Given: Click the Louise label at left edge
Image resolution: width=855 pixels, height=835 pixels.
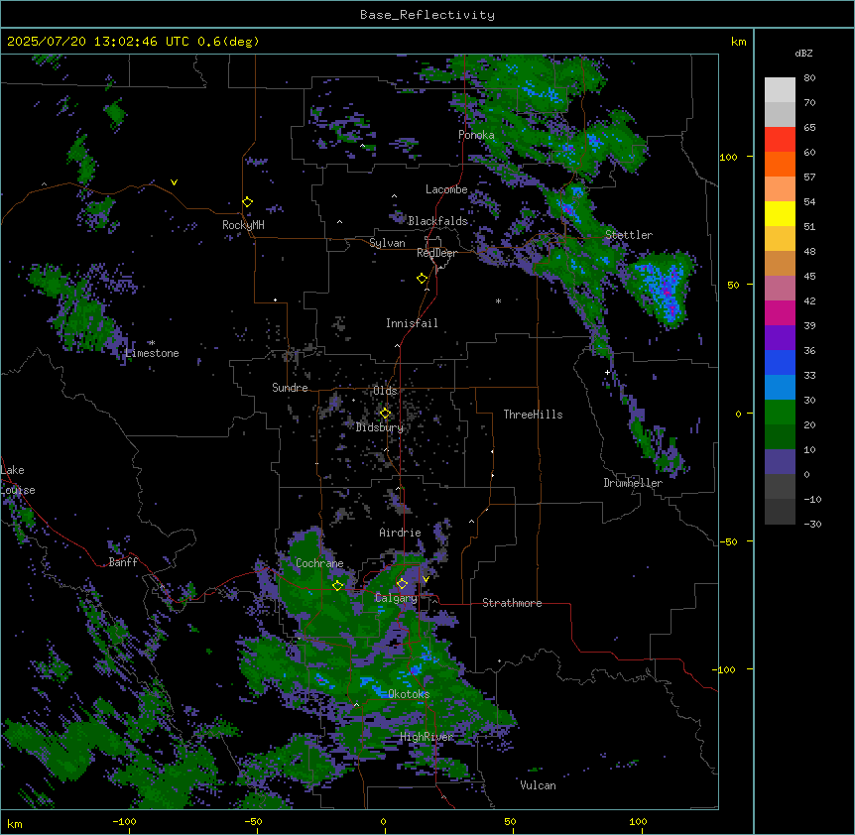Looking at the screenshot, I should tap(18, 490).
